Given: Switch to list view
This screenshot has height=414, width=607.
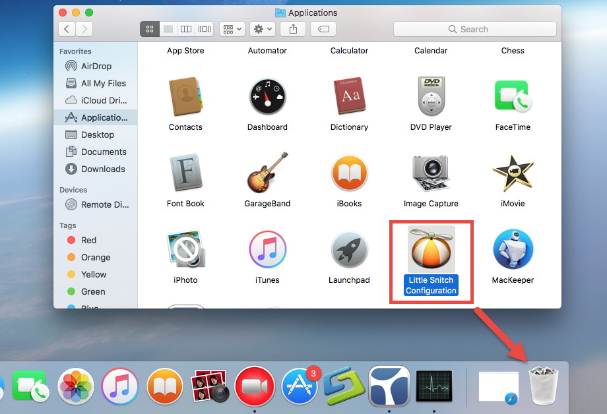Looking at the screenshot, I should pos(168,29).
